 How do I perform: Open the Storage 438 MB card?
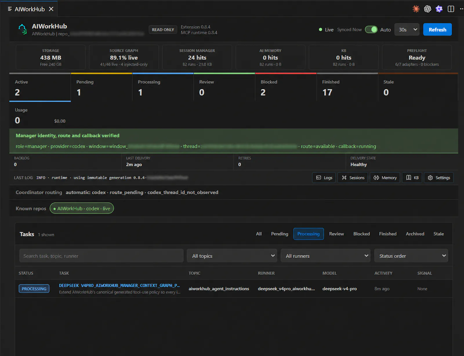(x=51, y=57)
